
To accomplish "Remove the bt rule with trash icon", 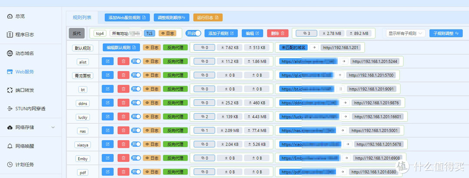I will point(123,89).
